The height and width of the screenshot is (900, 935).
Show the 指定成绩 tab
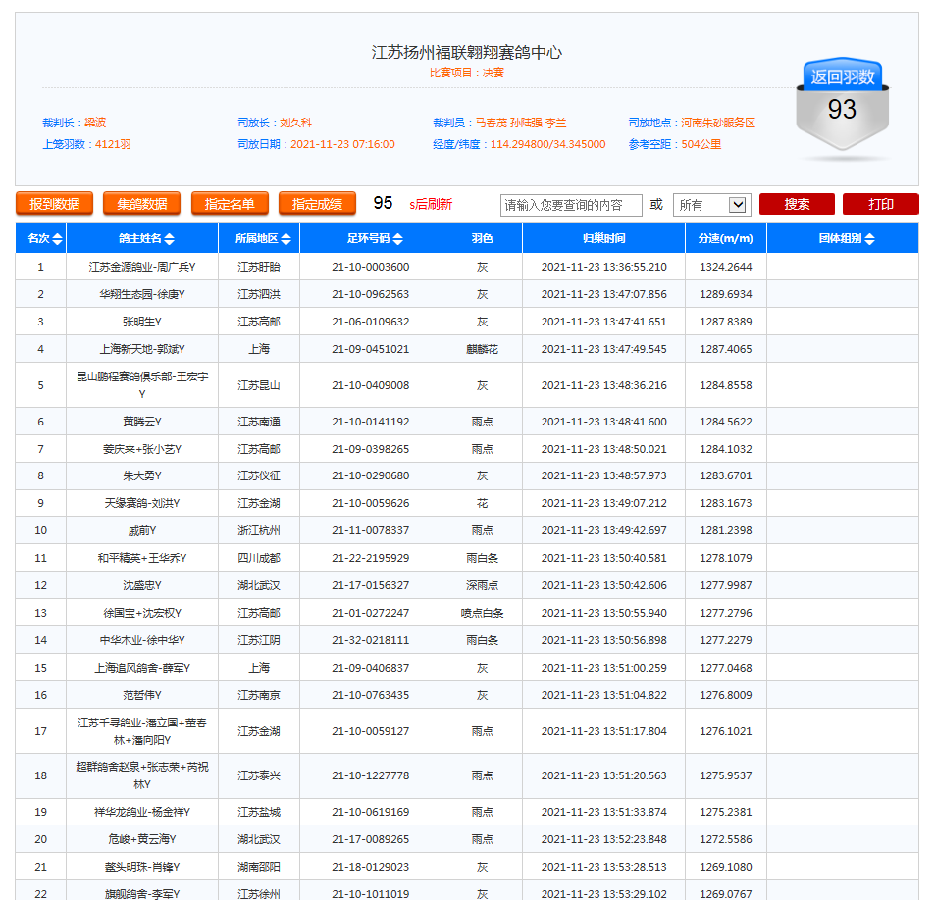[317, 204]
